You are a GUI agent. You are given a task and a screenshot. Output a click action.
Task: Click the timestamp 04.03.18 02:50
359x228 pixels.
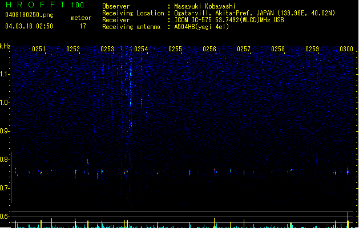[29, 26]
